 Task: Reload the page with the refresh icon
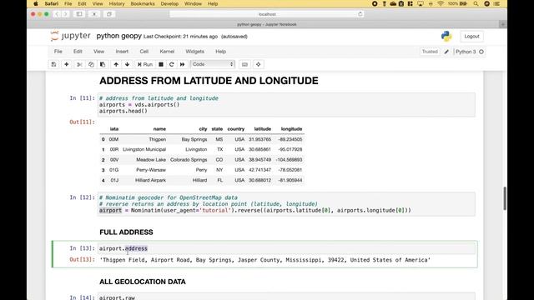click(x=360, y=14)
